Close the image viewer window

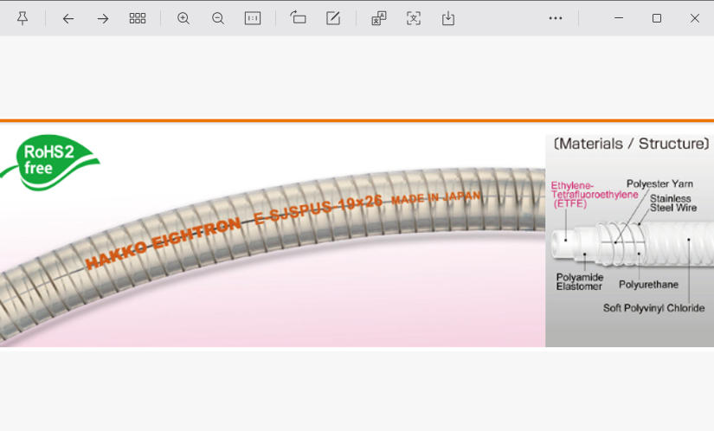[x=694, y=18]
